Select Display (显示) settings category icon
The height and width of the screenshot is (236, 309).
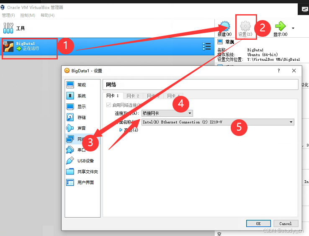[70, 107]
